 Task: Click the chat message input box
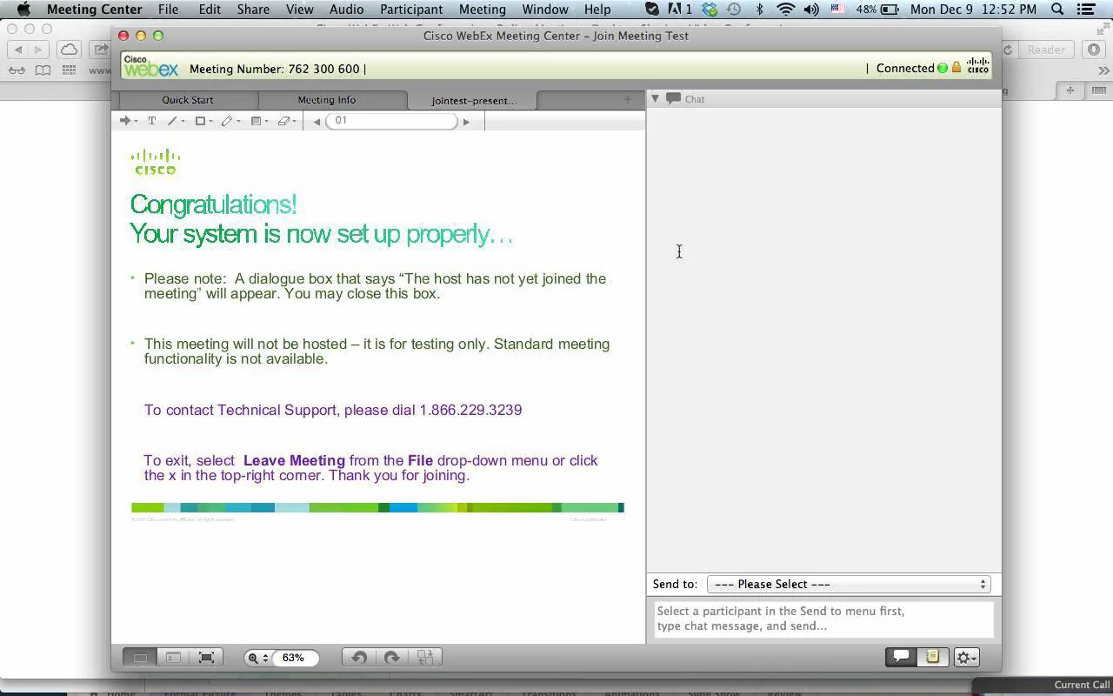823,619
